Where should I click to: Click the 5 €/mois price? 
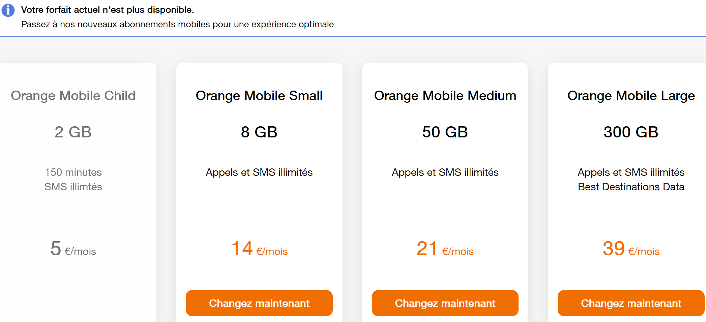point(73,249)
